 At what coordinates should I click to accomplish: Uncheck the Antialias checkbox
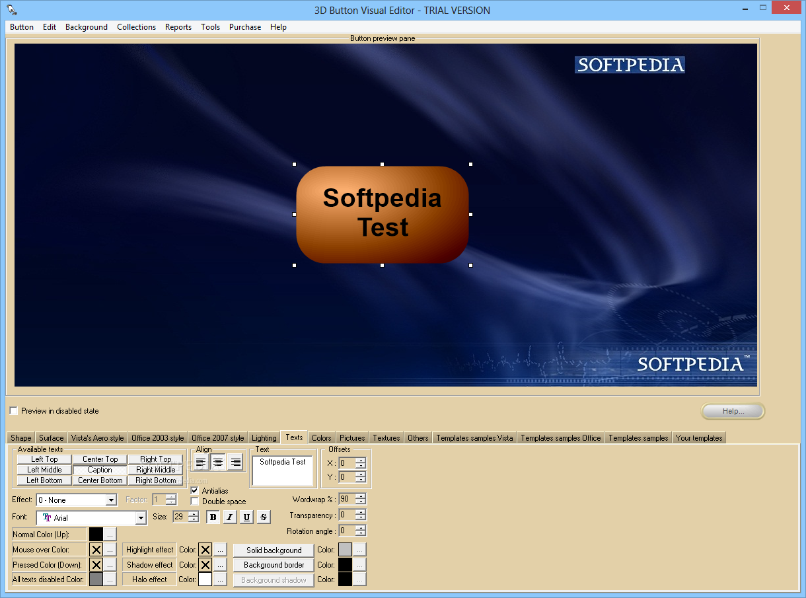[195, 491]
